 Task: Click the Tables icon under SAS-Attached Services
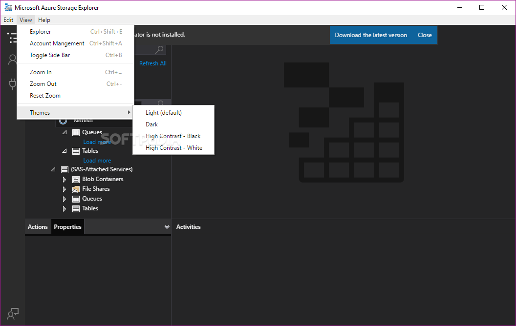pyautogui.click(x=76, y=209)
